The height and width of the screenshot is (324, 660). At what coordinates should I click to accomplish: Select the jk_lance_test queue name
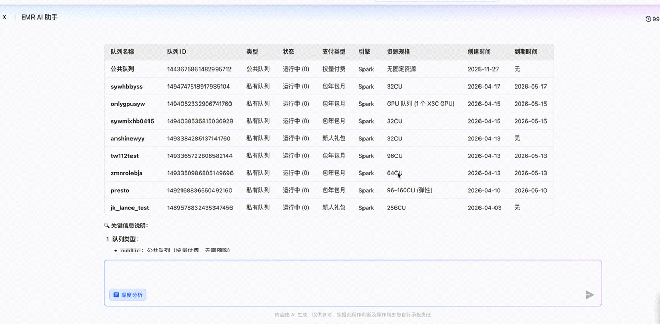pyautogui.click(x=130, y=208)
